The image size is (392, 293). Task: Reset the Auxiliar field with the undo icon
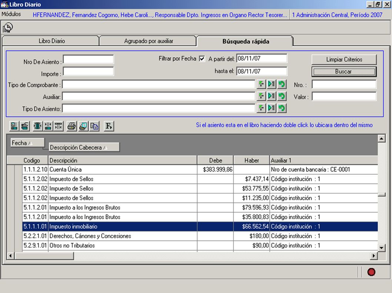tap(282, 96)
